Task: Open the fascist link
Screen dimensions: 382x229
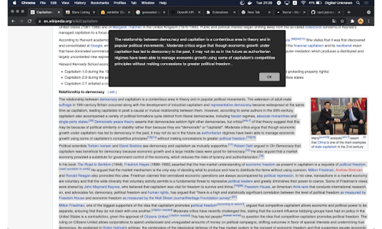Action: coord(236,116)
